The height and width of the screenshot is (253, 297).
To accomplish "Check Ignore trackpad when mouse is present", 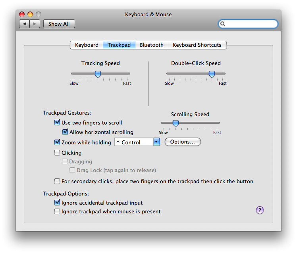I will [x=57, y=211].
